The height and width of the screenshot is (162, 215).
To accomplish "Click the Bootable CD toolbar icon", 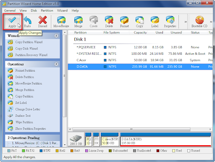I will click(x=199, y=21).
